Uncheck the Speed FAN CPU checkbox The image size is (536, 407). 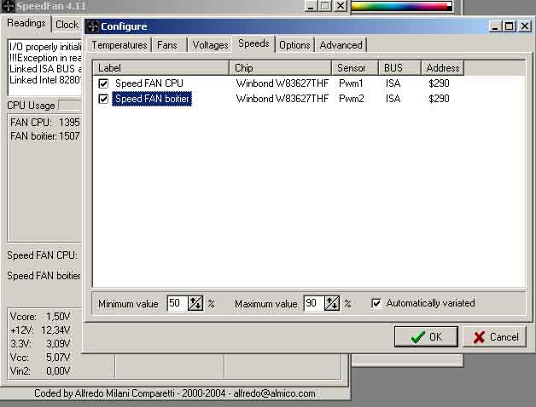tap(103, 83)
